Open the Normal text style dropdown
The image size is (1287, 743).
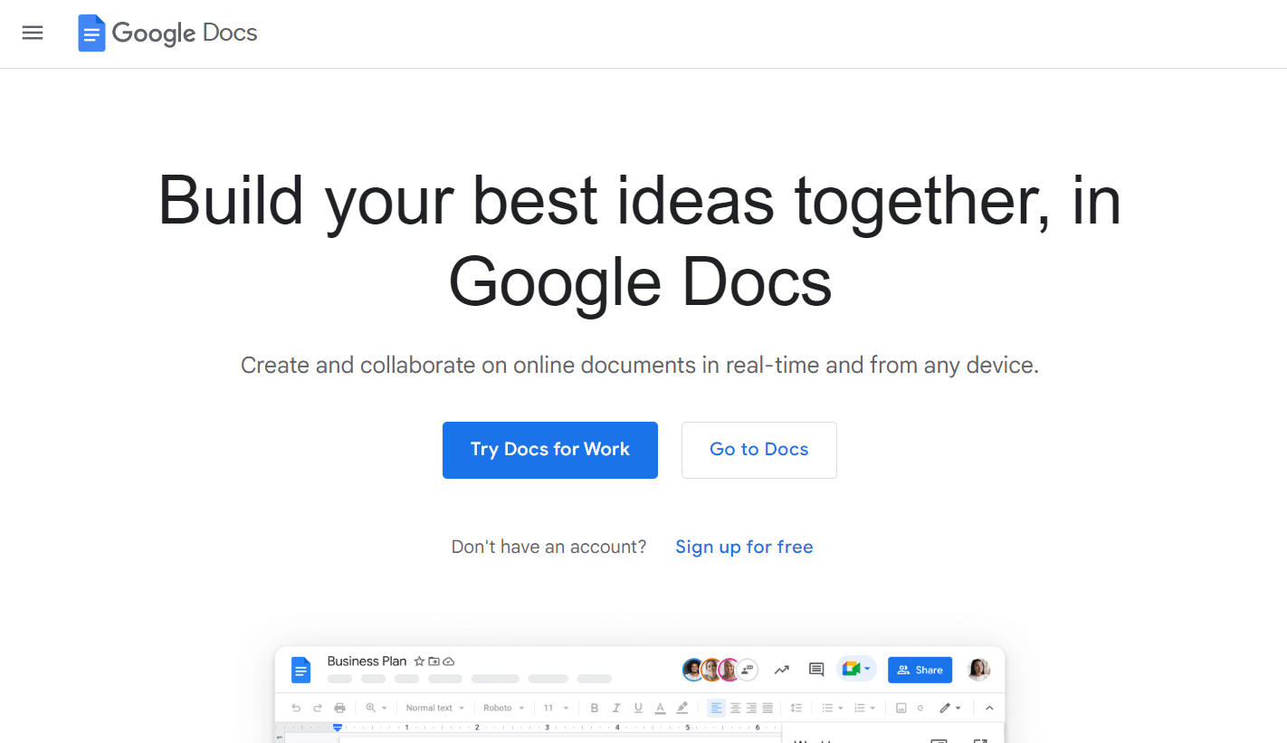coord(434,708)
